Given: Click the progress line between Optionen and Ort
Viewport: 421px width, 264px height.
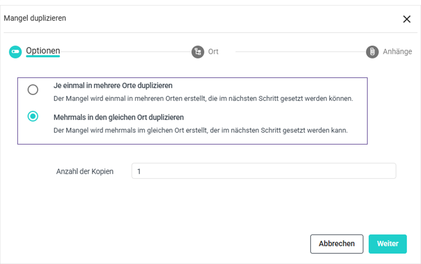Looking at the screenshot, I should 125,52.
